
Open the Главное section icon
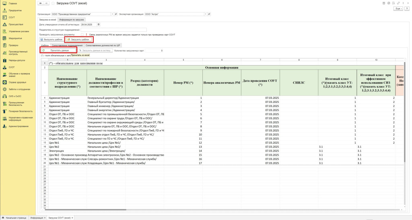point(4,3)
